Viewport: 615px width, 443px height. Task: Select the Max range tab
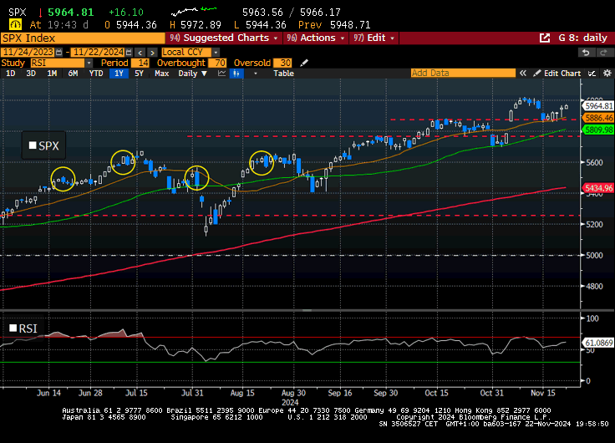coord(161,74)
